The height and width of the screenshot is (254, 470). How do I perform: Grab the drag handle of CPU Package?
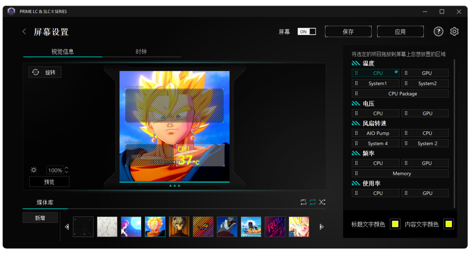[x=356, y=93]
